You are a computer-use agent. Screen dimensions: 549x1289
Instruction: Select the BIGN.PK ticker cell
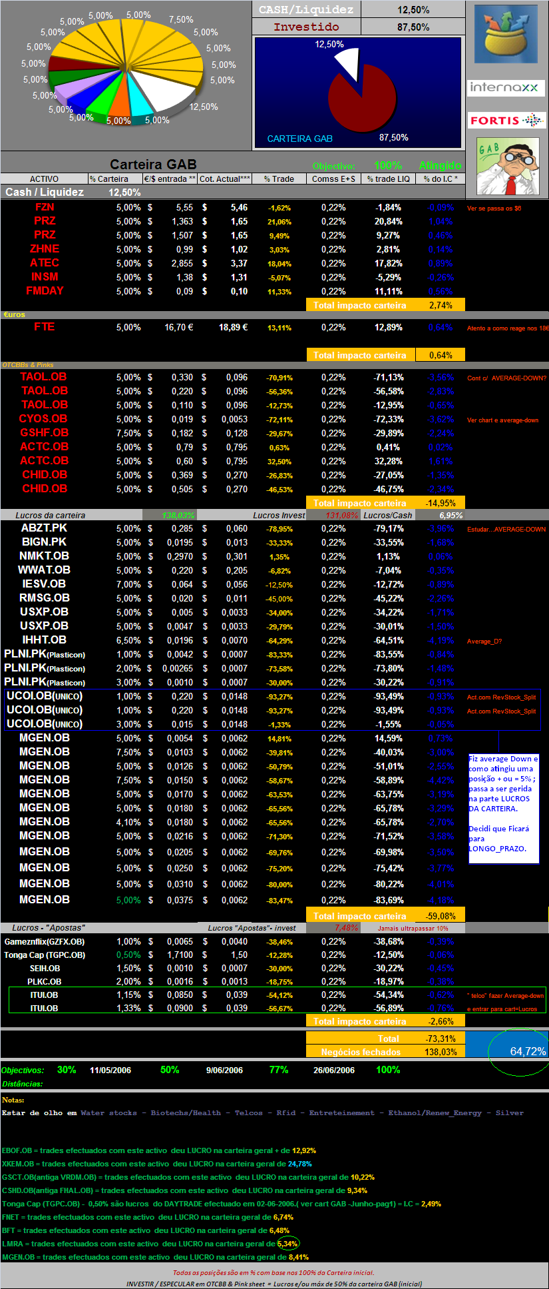pos(45,542)
